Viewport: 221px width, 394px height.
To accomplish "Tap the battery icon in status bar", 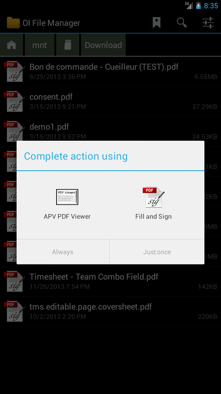I will 198,6.
